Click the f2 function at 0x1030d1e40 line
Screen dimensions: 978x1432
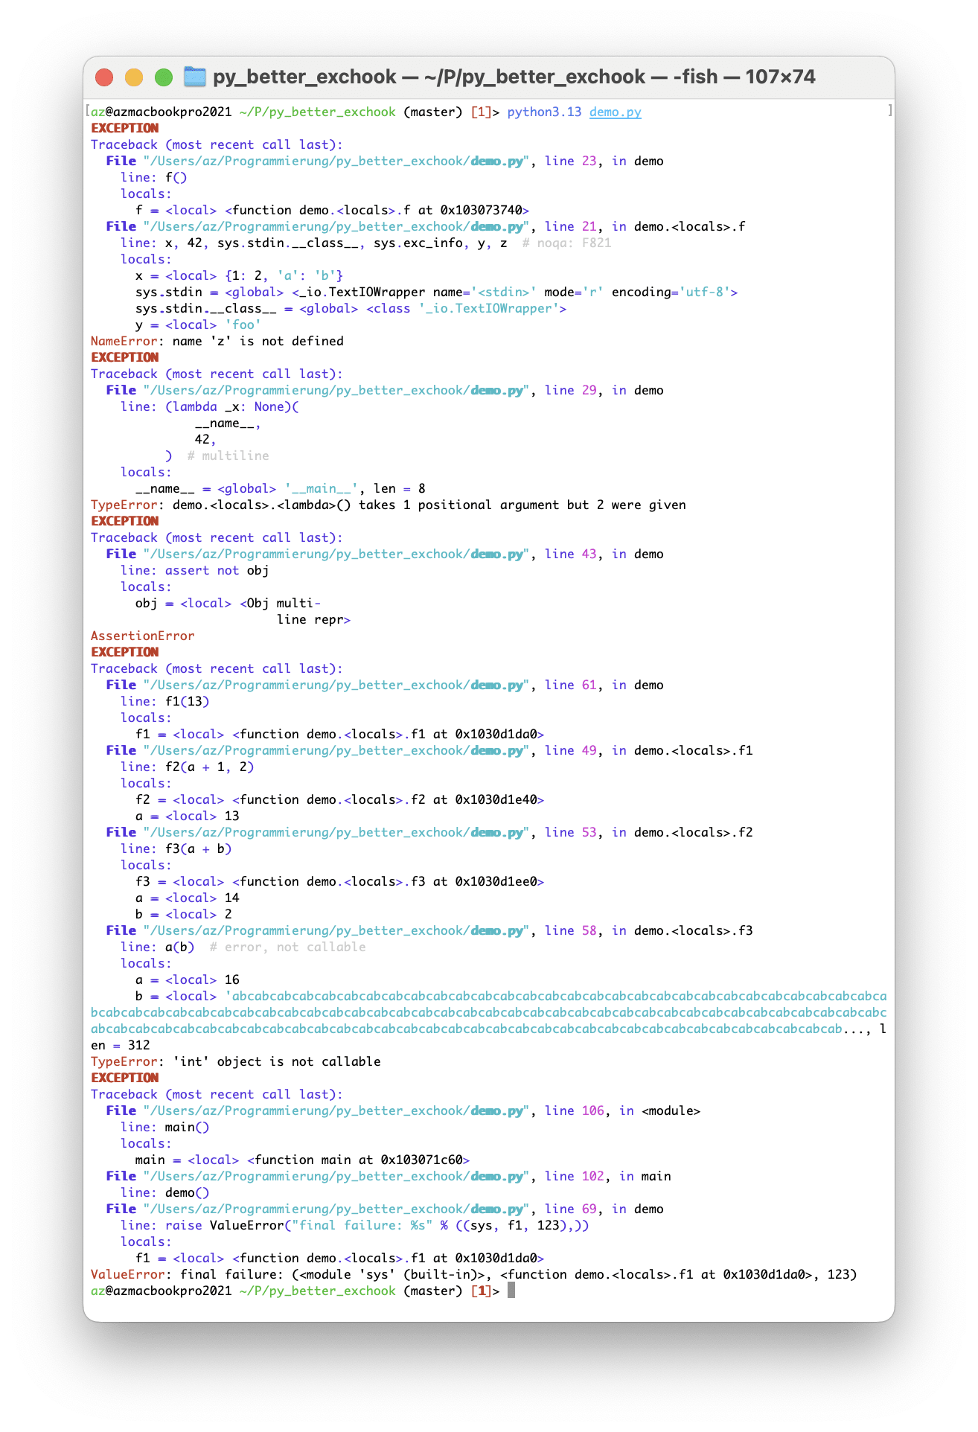point(339,799)
